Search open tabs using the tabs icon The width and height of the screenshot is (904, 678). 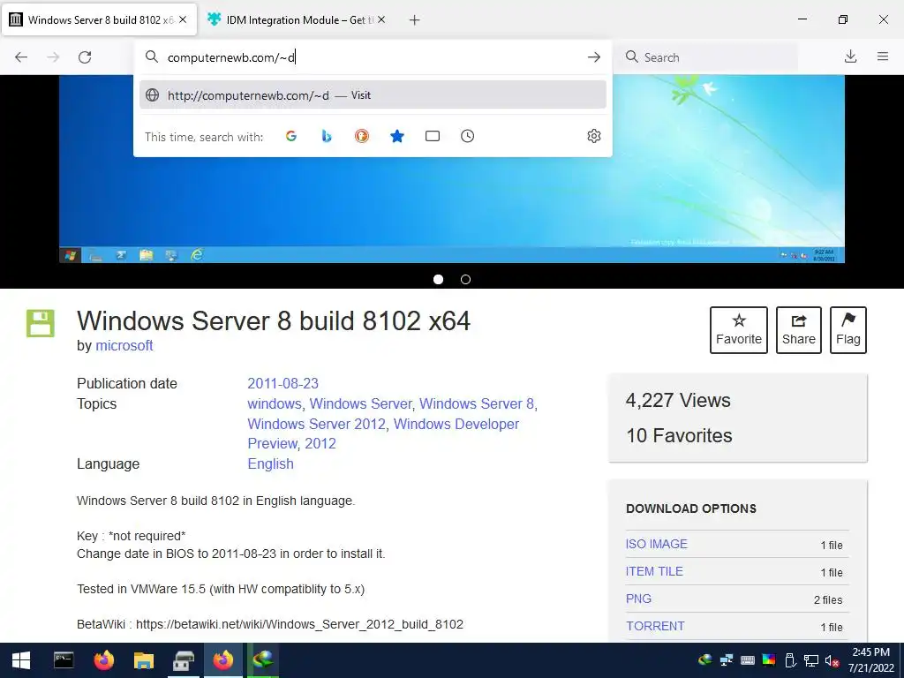(x=433, y=136)
